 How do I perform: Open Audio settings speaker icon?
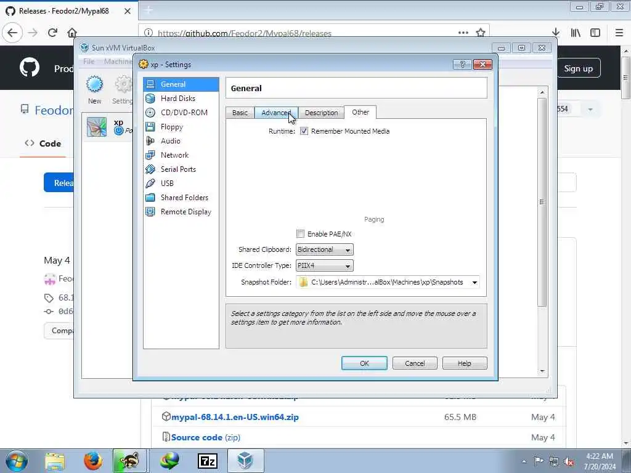[x=150, y=141]
